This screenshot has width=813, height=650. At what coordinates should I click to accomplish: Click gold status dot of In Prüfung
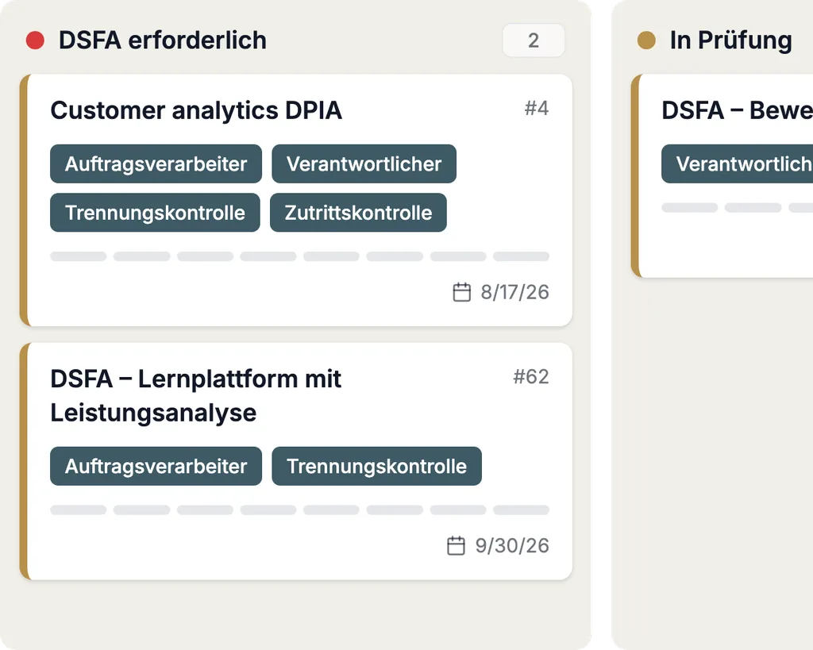(x=646, y=40)
